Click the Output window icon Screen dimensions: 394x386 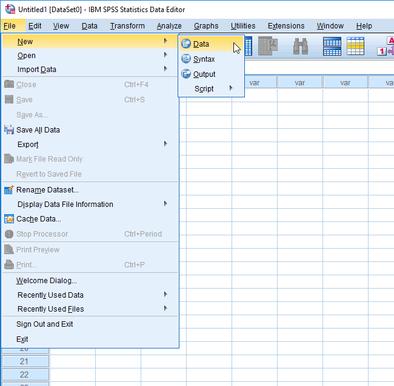[186, 74]
